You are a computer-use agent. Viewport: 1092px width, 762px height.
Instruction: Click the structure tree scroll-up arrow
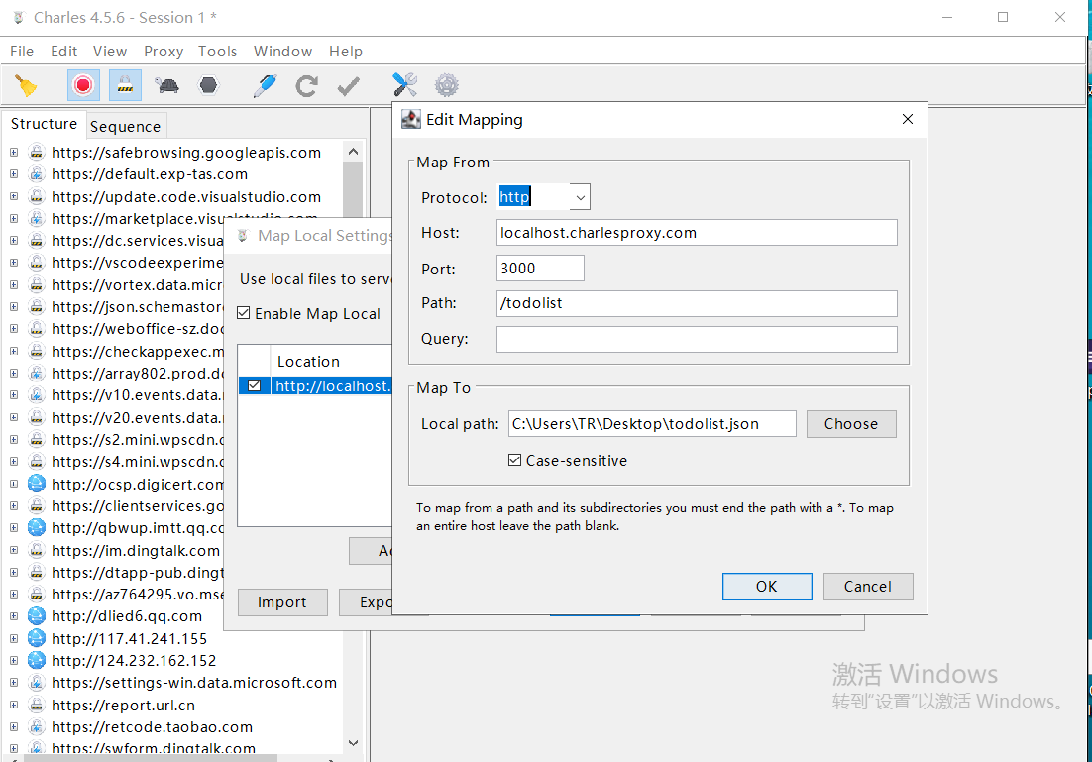pos(353,152)
